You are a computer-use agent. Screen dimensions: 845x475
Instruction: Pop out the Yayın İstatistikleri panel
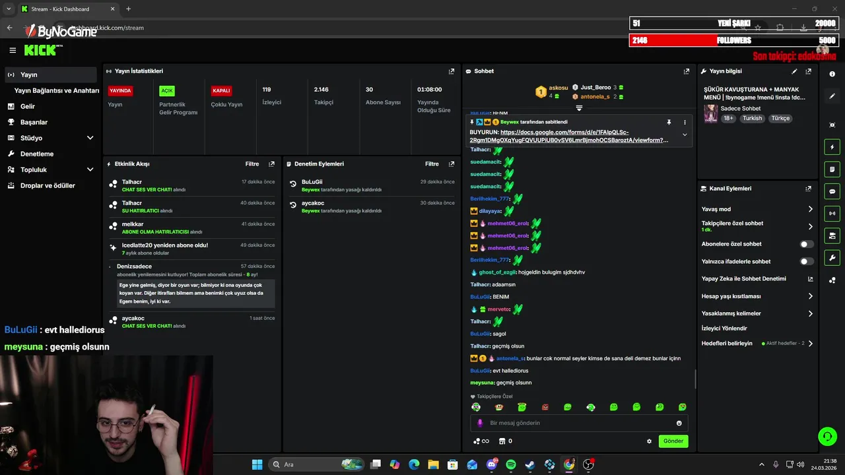[x=452, y=71]
